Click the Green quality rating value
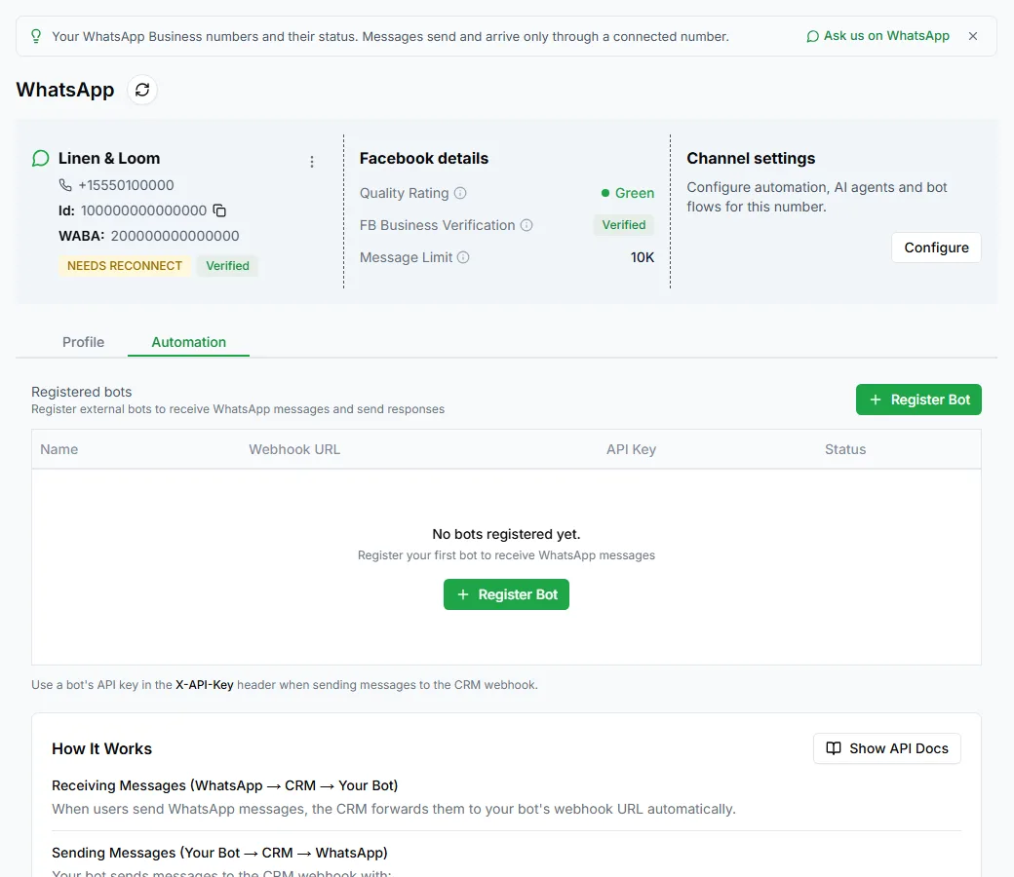This screenshot has height=877, width=1014. (x=628, y=193)
